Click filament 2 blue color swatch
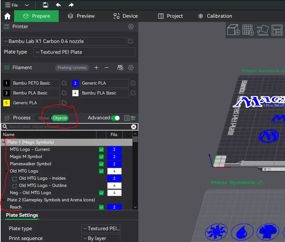Viewport: 285px width, 242px height. (x=75, y=83)
